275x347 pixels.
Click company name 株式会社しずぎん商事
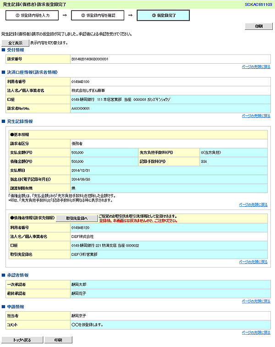88,90
